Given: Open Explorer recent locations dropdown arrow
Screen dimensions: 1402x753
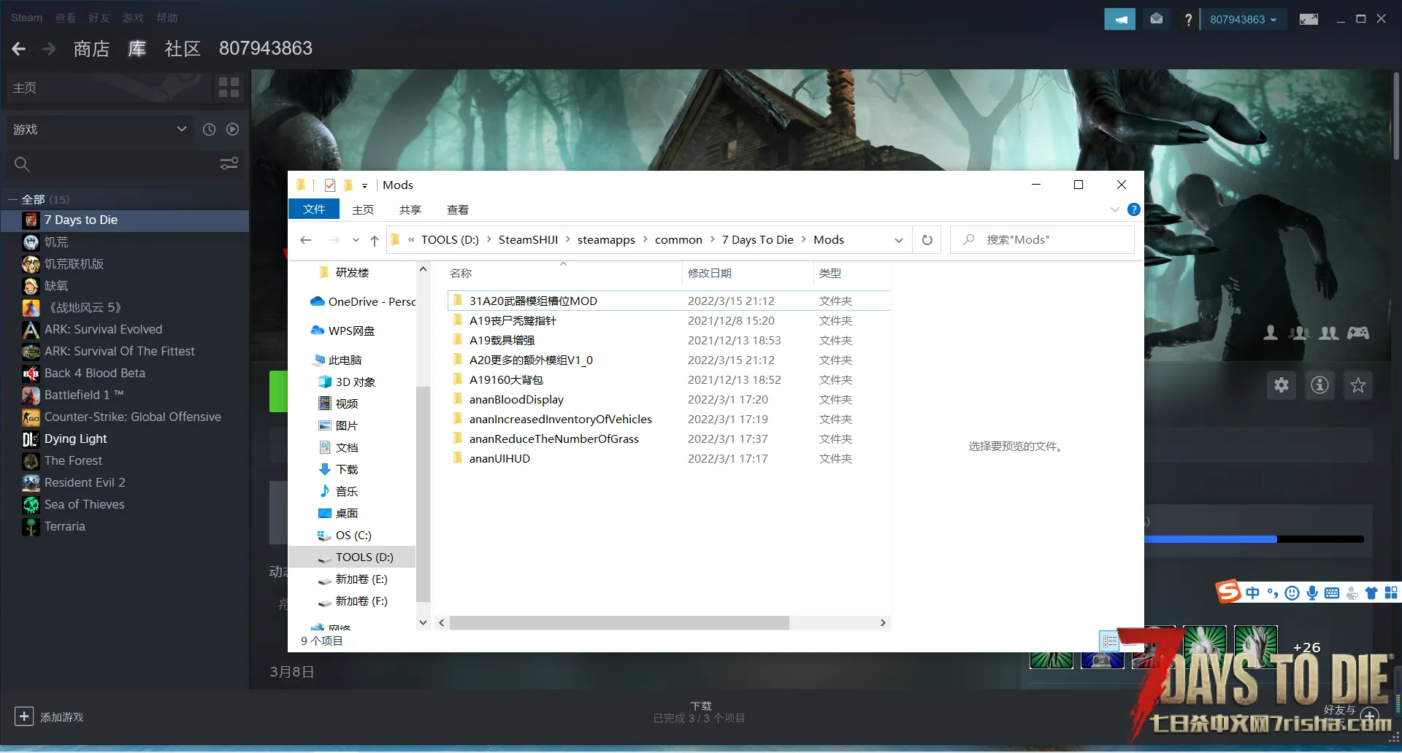Looking at the screenshot, I should (356, 240).
